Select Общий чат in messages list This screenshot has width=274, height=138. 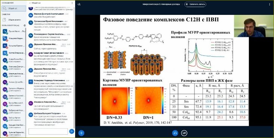pyautogui.click(x=14, y=9)
